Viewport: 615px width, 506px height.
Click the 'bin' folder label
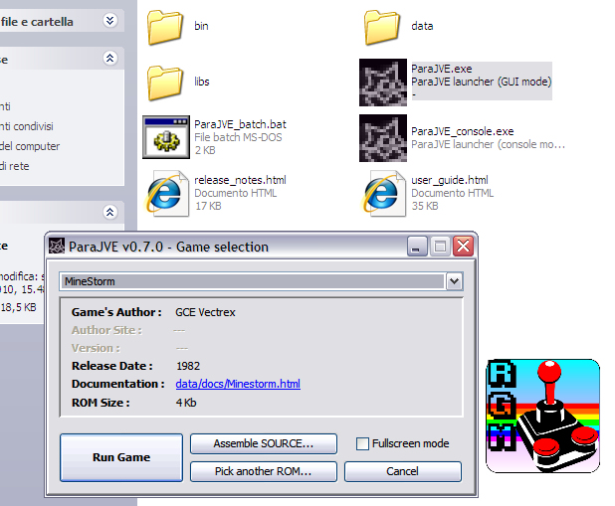[201, 26]
